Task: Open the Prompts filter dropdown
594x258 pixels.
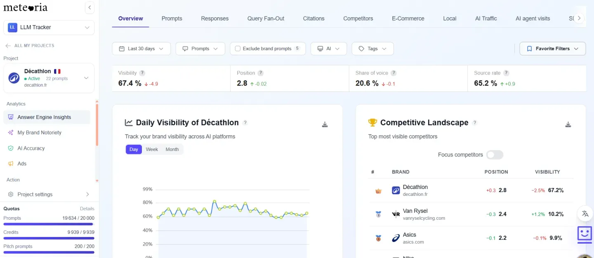Action: pos(200,49)
